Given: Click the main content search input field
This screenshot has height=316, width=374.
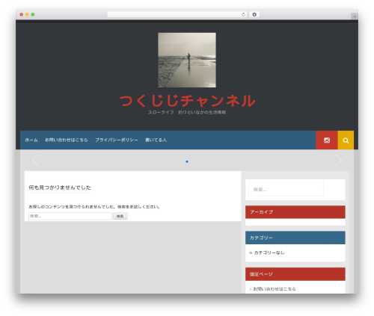Looking at the screenshot, I should [x=70, y=216].
